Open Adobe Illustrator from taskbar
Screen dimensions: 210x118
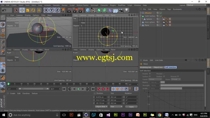click(71, 115)
